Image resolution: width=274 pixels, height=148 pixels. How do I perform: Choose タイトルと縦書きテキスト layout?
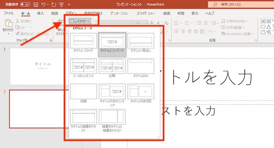click(x=83, y=121)
